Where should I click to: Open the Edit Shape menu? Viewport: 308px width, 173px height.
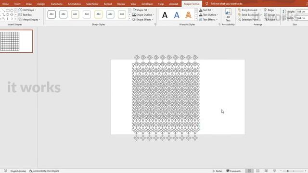(27, 10)
